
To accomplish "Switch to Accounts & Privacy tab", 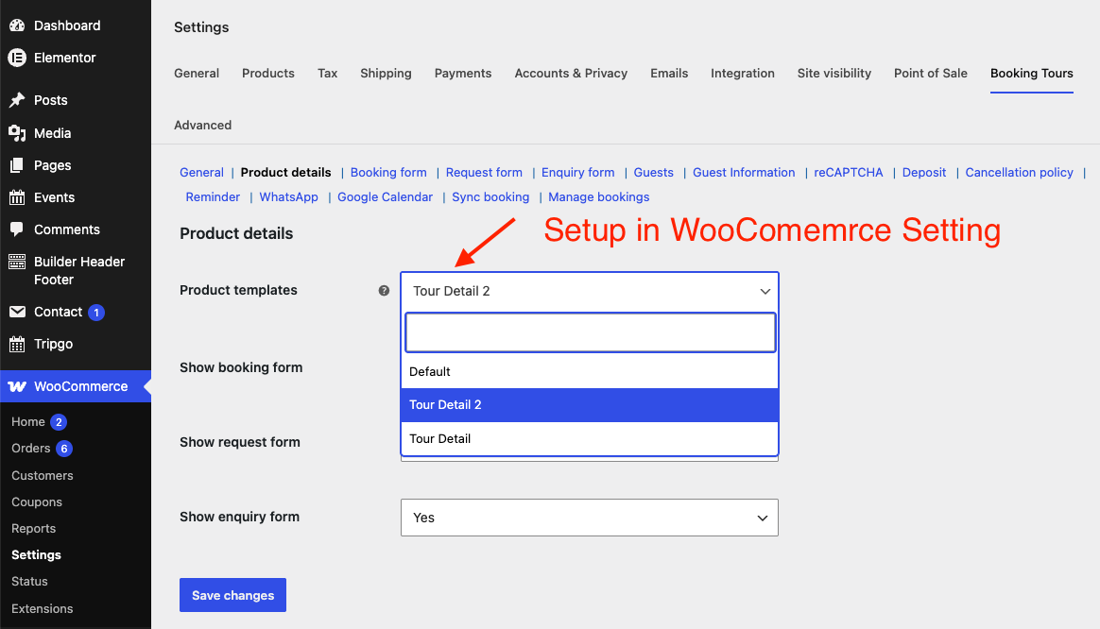I will tap(571, 73).
